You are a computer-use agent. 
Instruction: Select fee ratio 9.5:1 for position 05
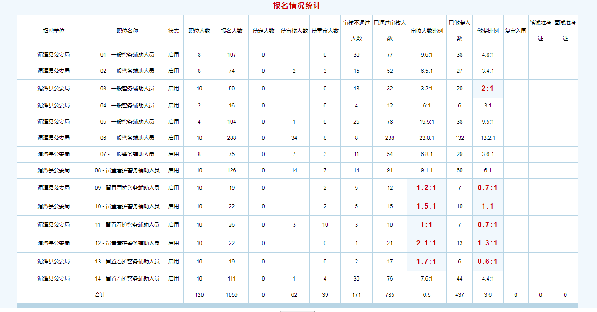click(x=488, y=122)
